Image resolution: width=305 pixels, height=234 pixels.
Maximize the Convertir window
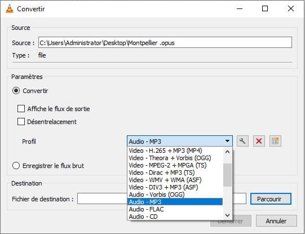(265, 9)
